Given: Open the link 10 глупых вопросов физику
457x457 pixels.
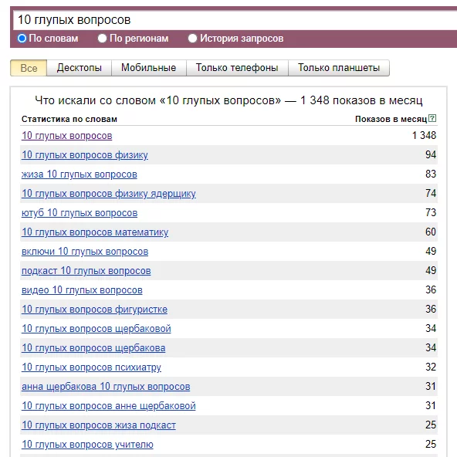Looking at the screenshot, I should pyautogui.click(x=85, y=155).
